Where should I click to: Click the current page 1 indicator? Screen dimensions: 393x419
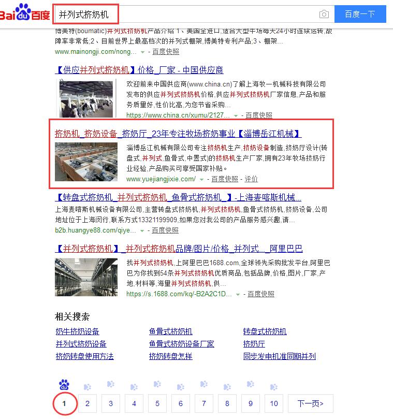[x=64, y=403]
